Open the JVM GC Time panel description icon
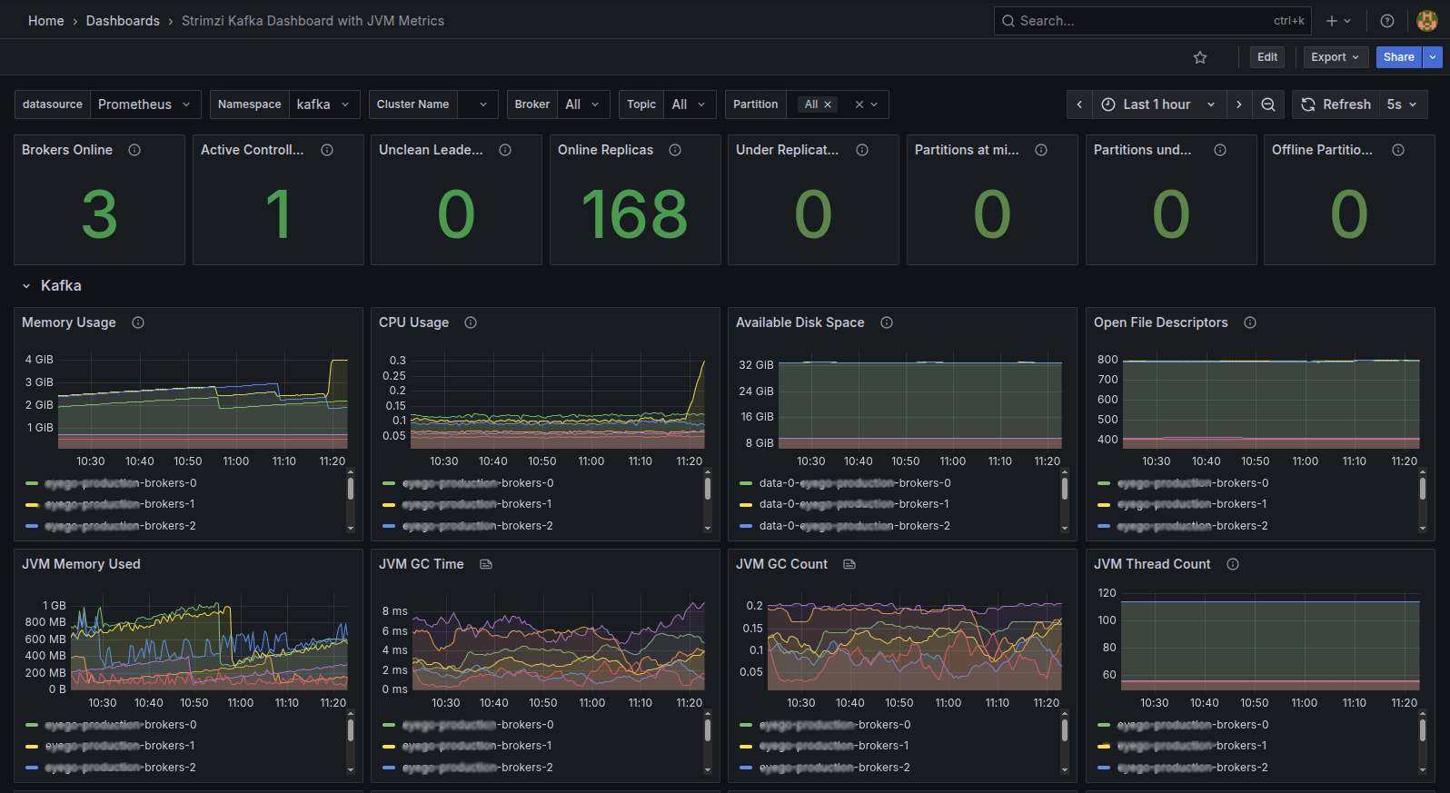Image resolution: width=1450 pixels, height=793 pixels. (x=486, y=564)
